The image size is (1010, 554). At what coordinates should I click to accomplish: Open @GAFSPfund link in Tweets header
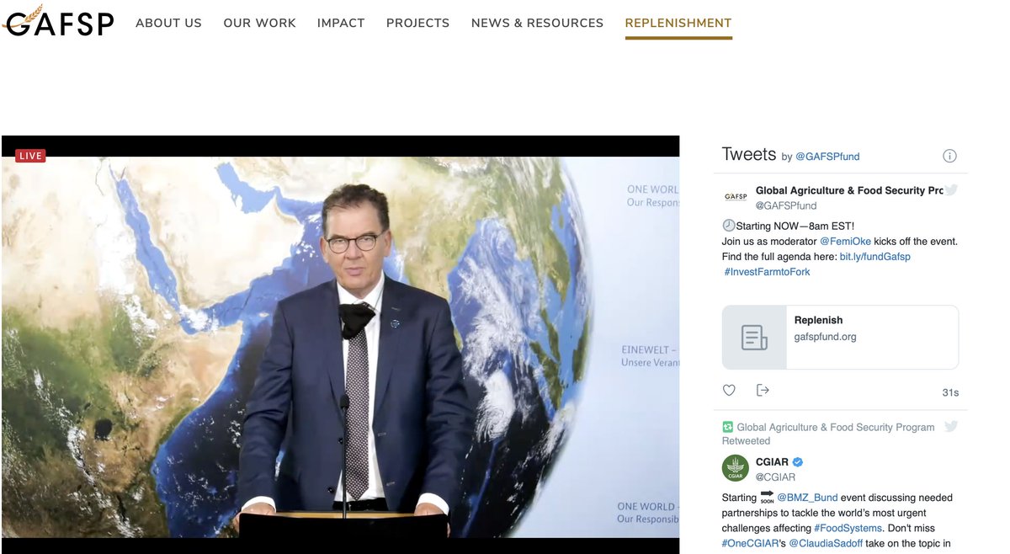pyautogui.click(x=827, y=157)
